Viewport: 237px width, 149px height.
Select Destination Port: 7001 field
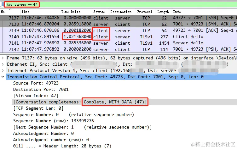[x=41, y=89]
